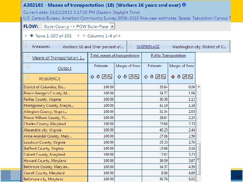Sort Total Margin of Error ascending
The height and width of the screenshot is (182, 243).
[x=119, y=77]
